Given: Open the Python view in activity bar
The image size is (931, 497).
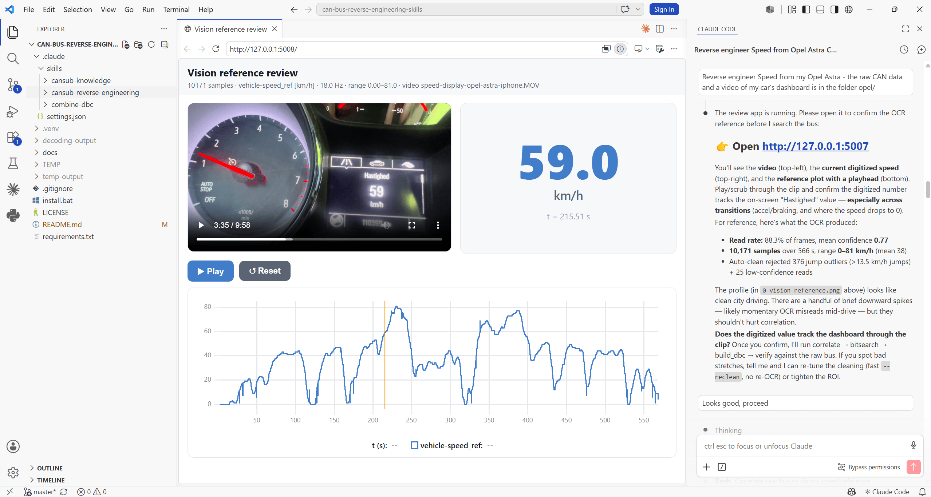Looking at the screenshot, I should (x=13, y=215).
